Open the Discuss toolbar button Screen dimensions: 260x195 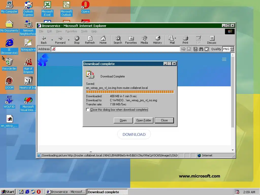pyautogui.click(x=212, y=40)
